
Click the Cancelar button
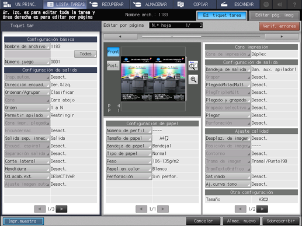click(x=203, y=221)
